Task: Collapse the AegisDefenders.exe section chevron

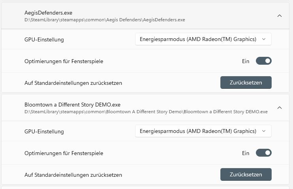Action: [x=280, y=16]
